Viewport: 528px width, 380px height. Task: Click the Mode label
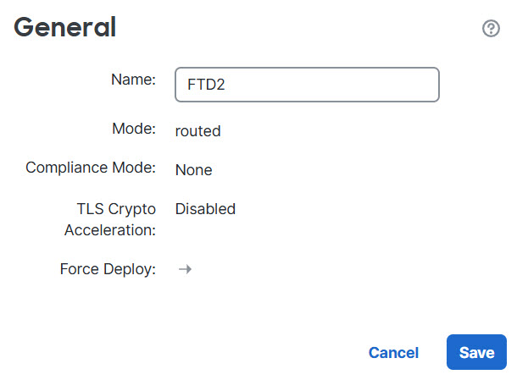[134, 129]
